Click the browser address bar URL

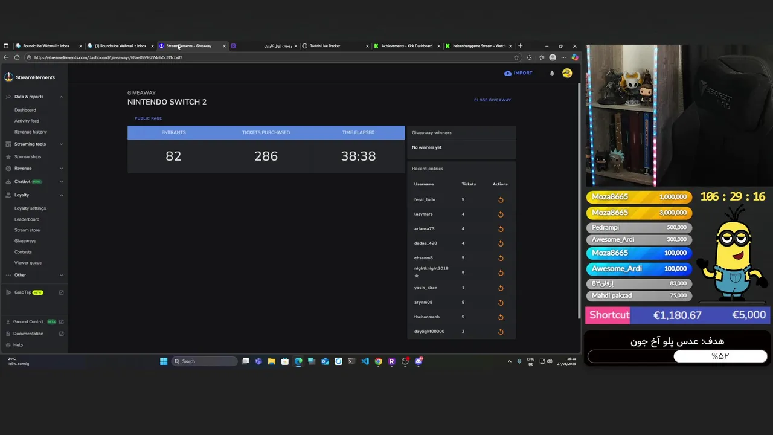[x=108, y=57]
